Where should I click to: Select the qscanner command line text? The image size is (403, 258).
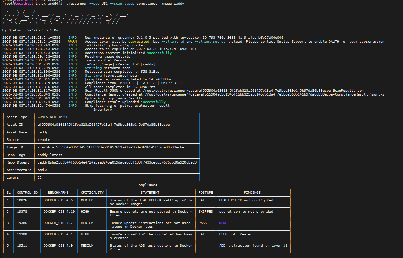coord(125,3)
